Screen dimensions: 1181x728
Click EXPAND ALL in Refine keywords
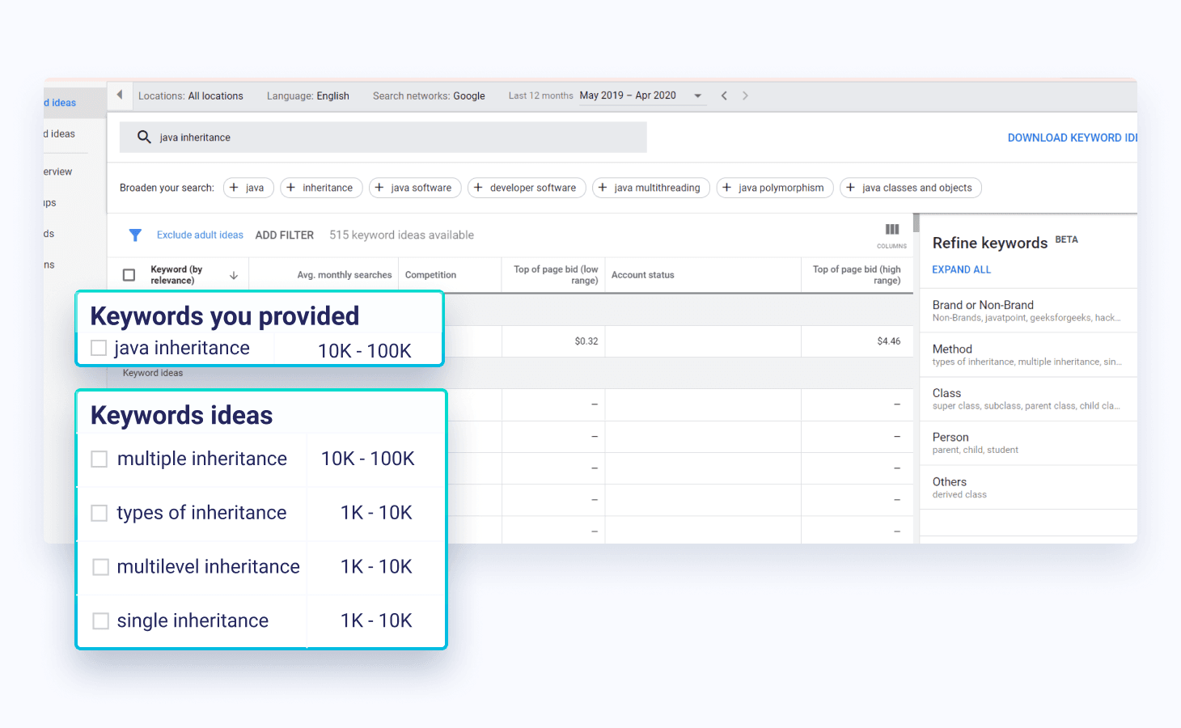(x=961, y=269)
